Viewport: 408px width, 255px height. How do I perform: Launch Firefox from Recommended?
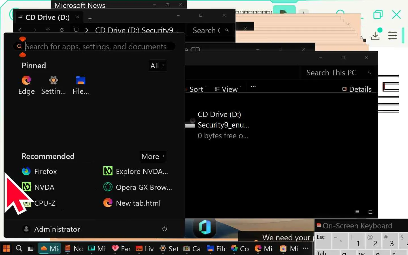tap(40, 171)
